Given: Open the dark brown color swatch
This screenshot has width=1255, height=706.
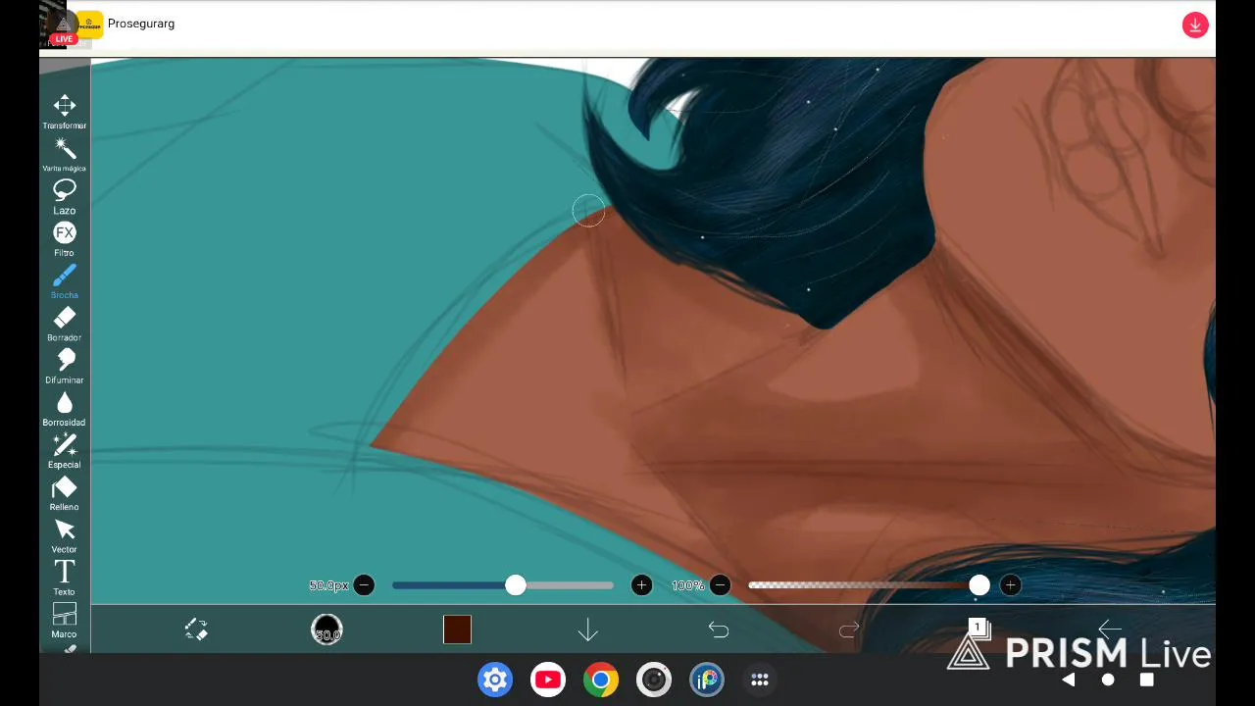Looking at the screenshot, I should coord(457,630).
